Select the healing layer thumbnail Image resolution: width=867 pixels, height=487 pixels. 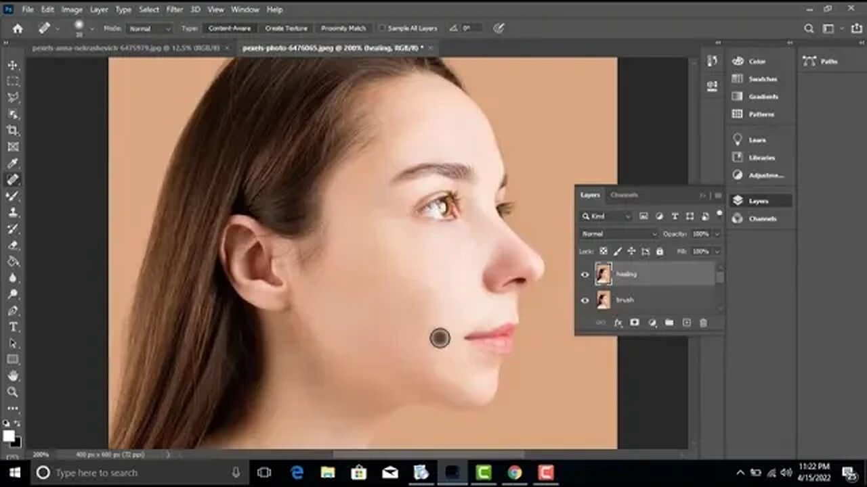pos(603,274)
